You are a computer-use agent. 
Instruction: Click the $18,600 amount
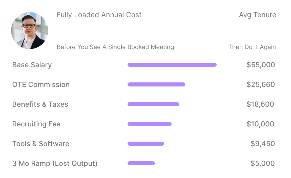click(260, 104)
